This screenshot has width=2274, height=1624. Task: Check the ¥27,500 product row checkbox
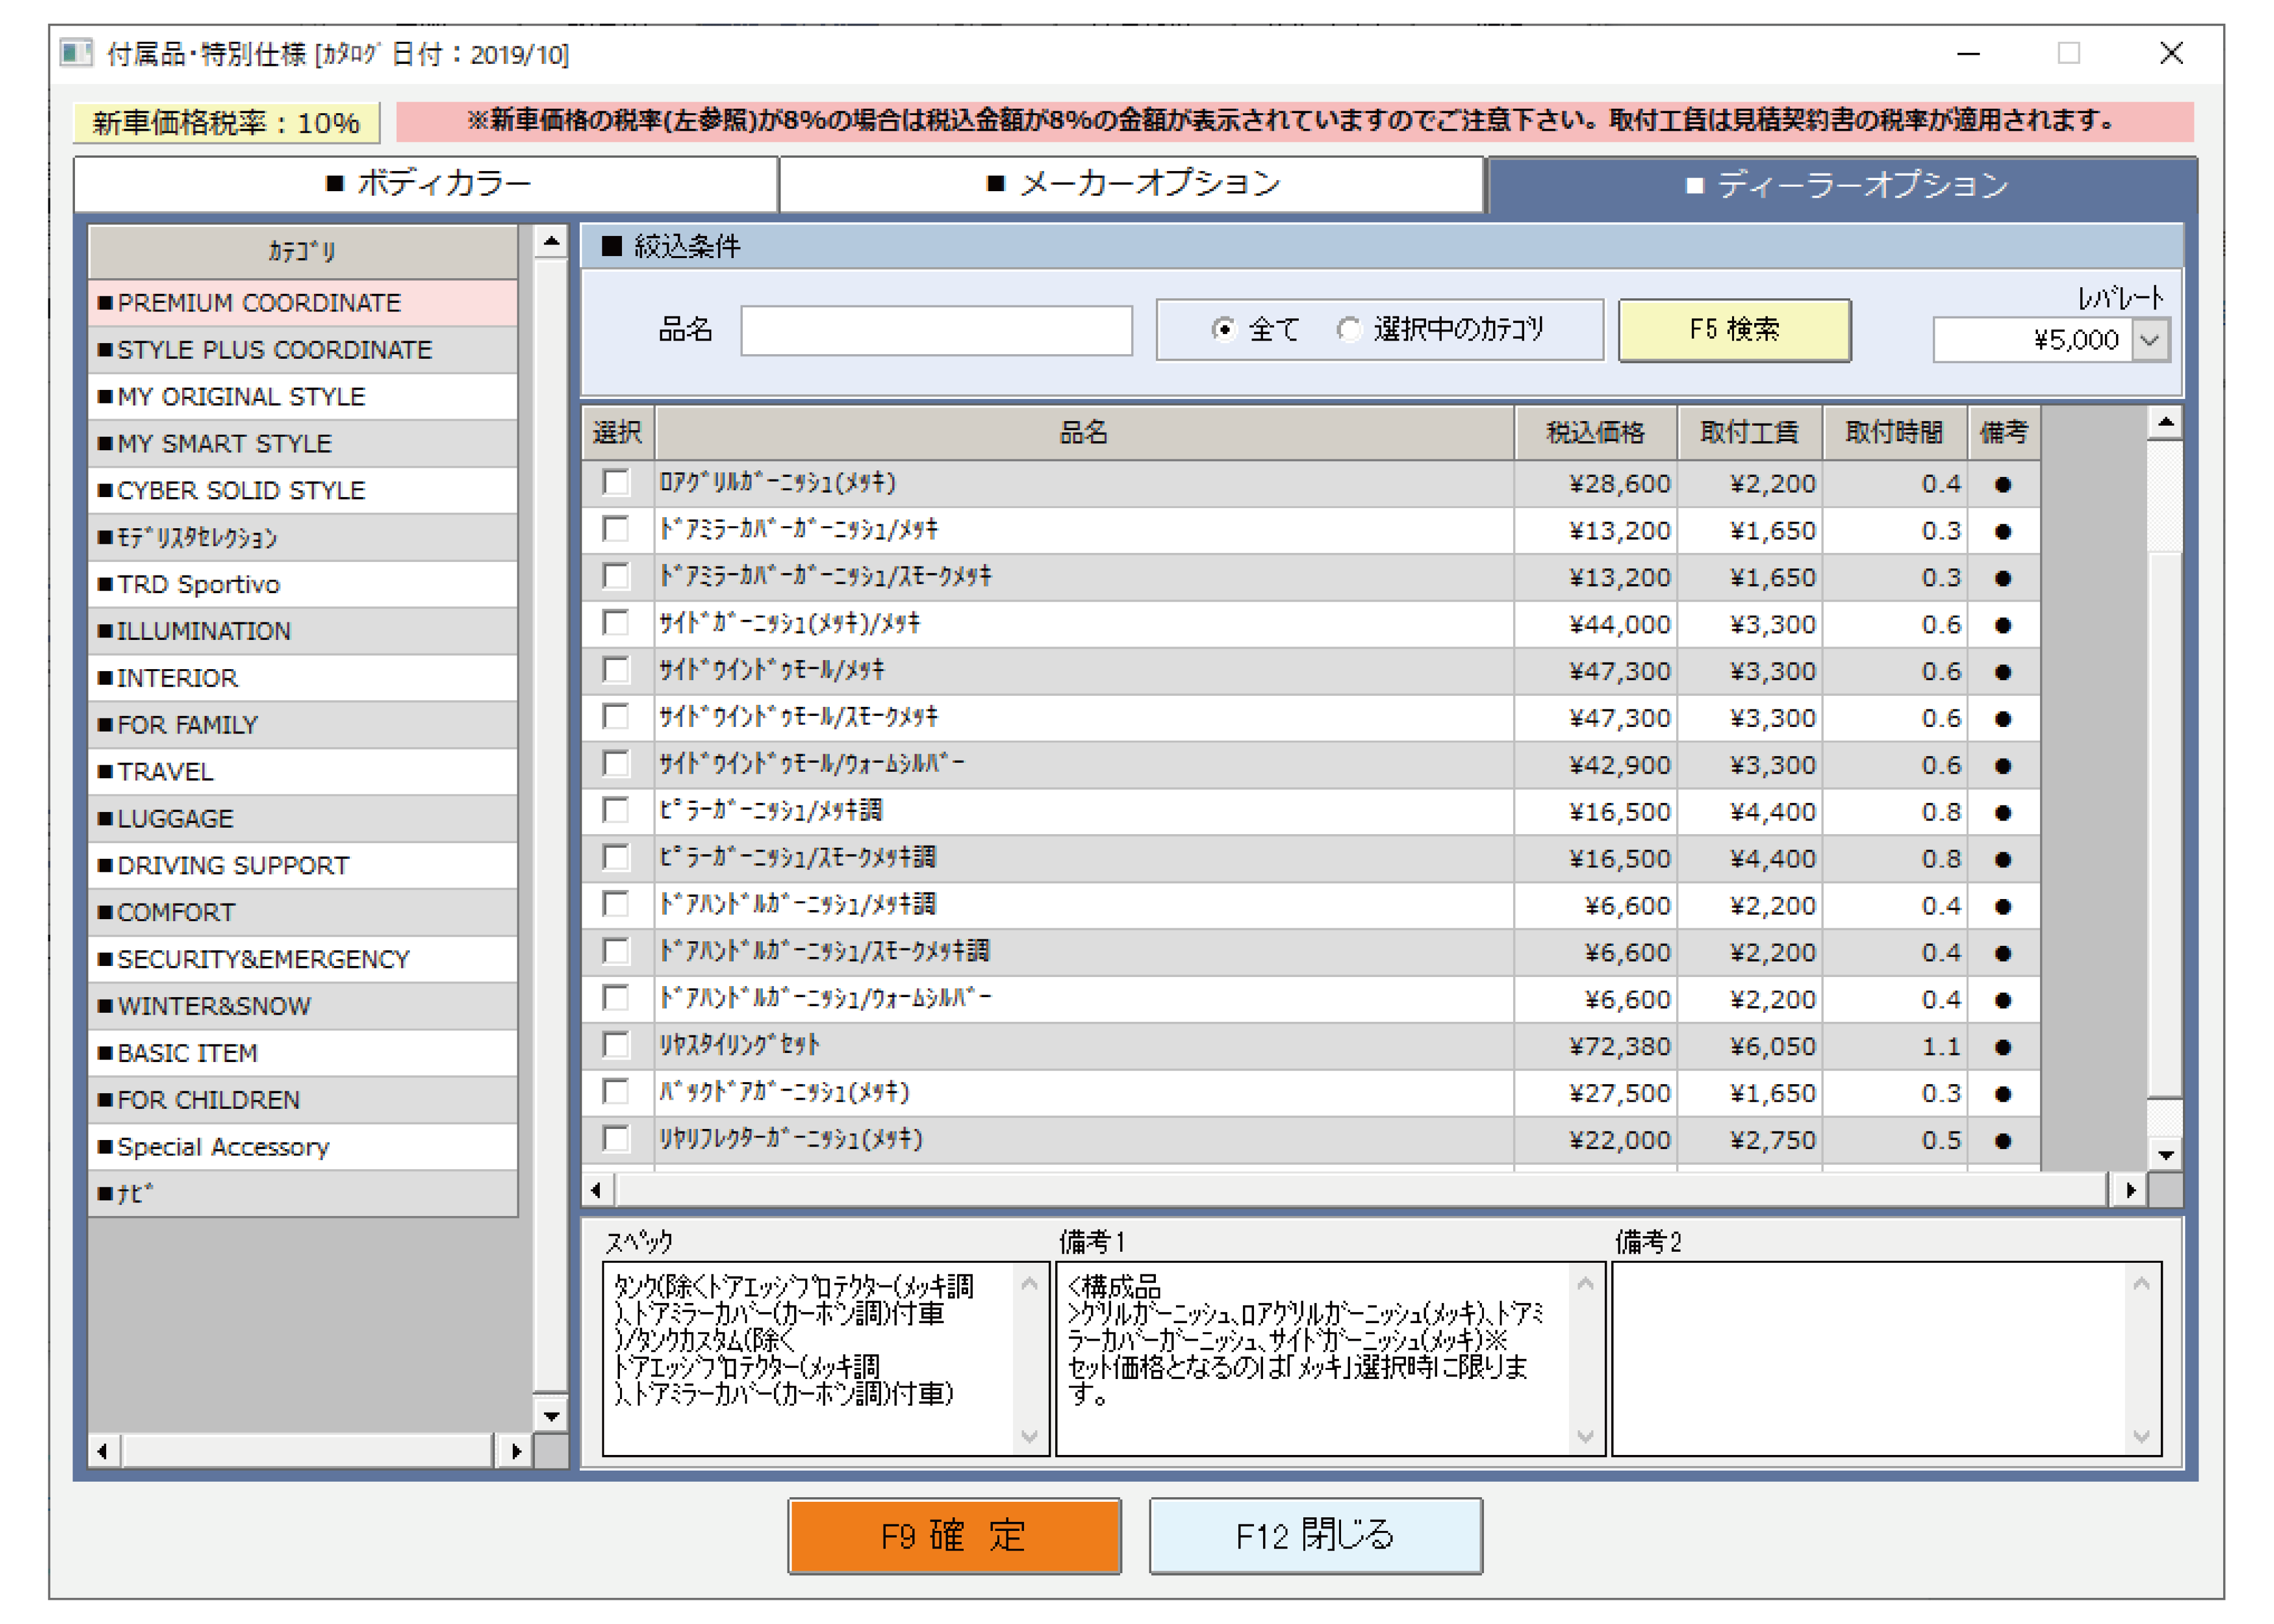pyautogui.click(x=616, y=1092)
